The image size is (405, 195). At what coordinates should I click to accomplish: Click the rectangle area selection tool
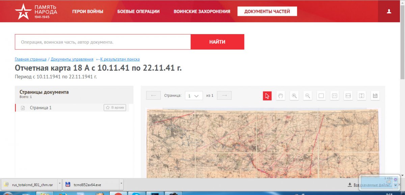tap(321, 96)
